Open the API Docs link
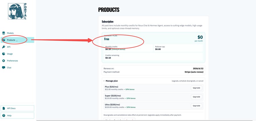 (17, 108)
